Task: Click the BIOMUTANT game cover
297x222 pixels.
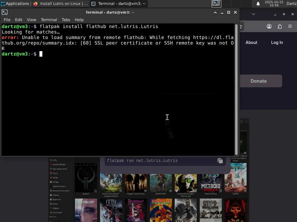Action: coord(161,183)
